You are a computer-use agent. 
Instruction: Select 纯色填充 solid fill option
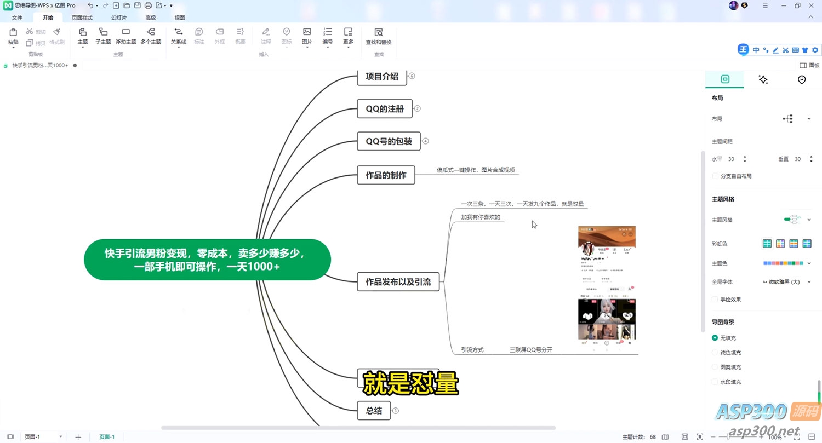click(x=715, y=353)
